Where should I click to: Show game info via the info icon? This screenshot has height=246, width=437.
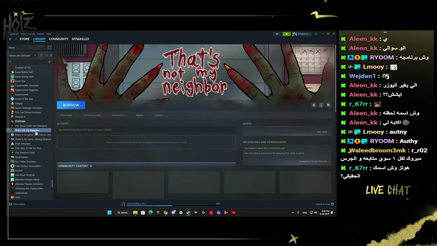[x=321, y=105]
